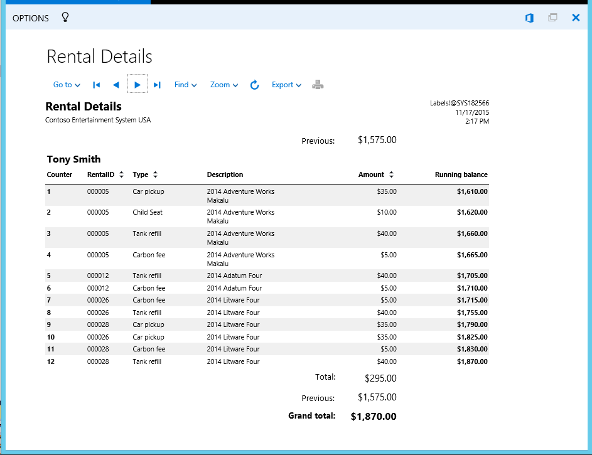Open the Zoom dropdown
Viewport: 592px width, 455px height.
223,84
